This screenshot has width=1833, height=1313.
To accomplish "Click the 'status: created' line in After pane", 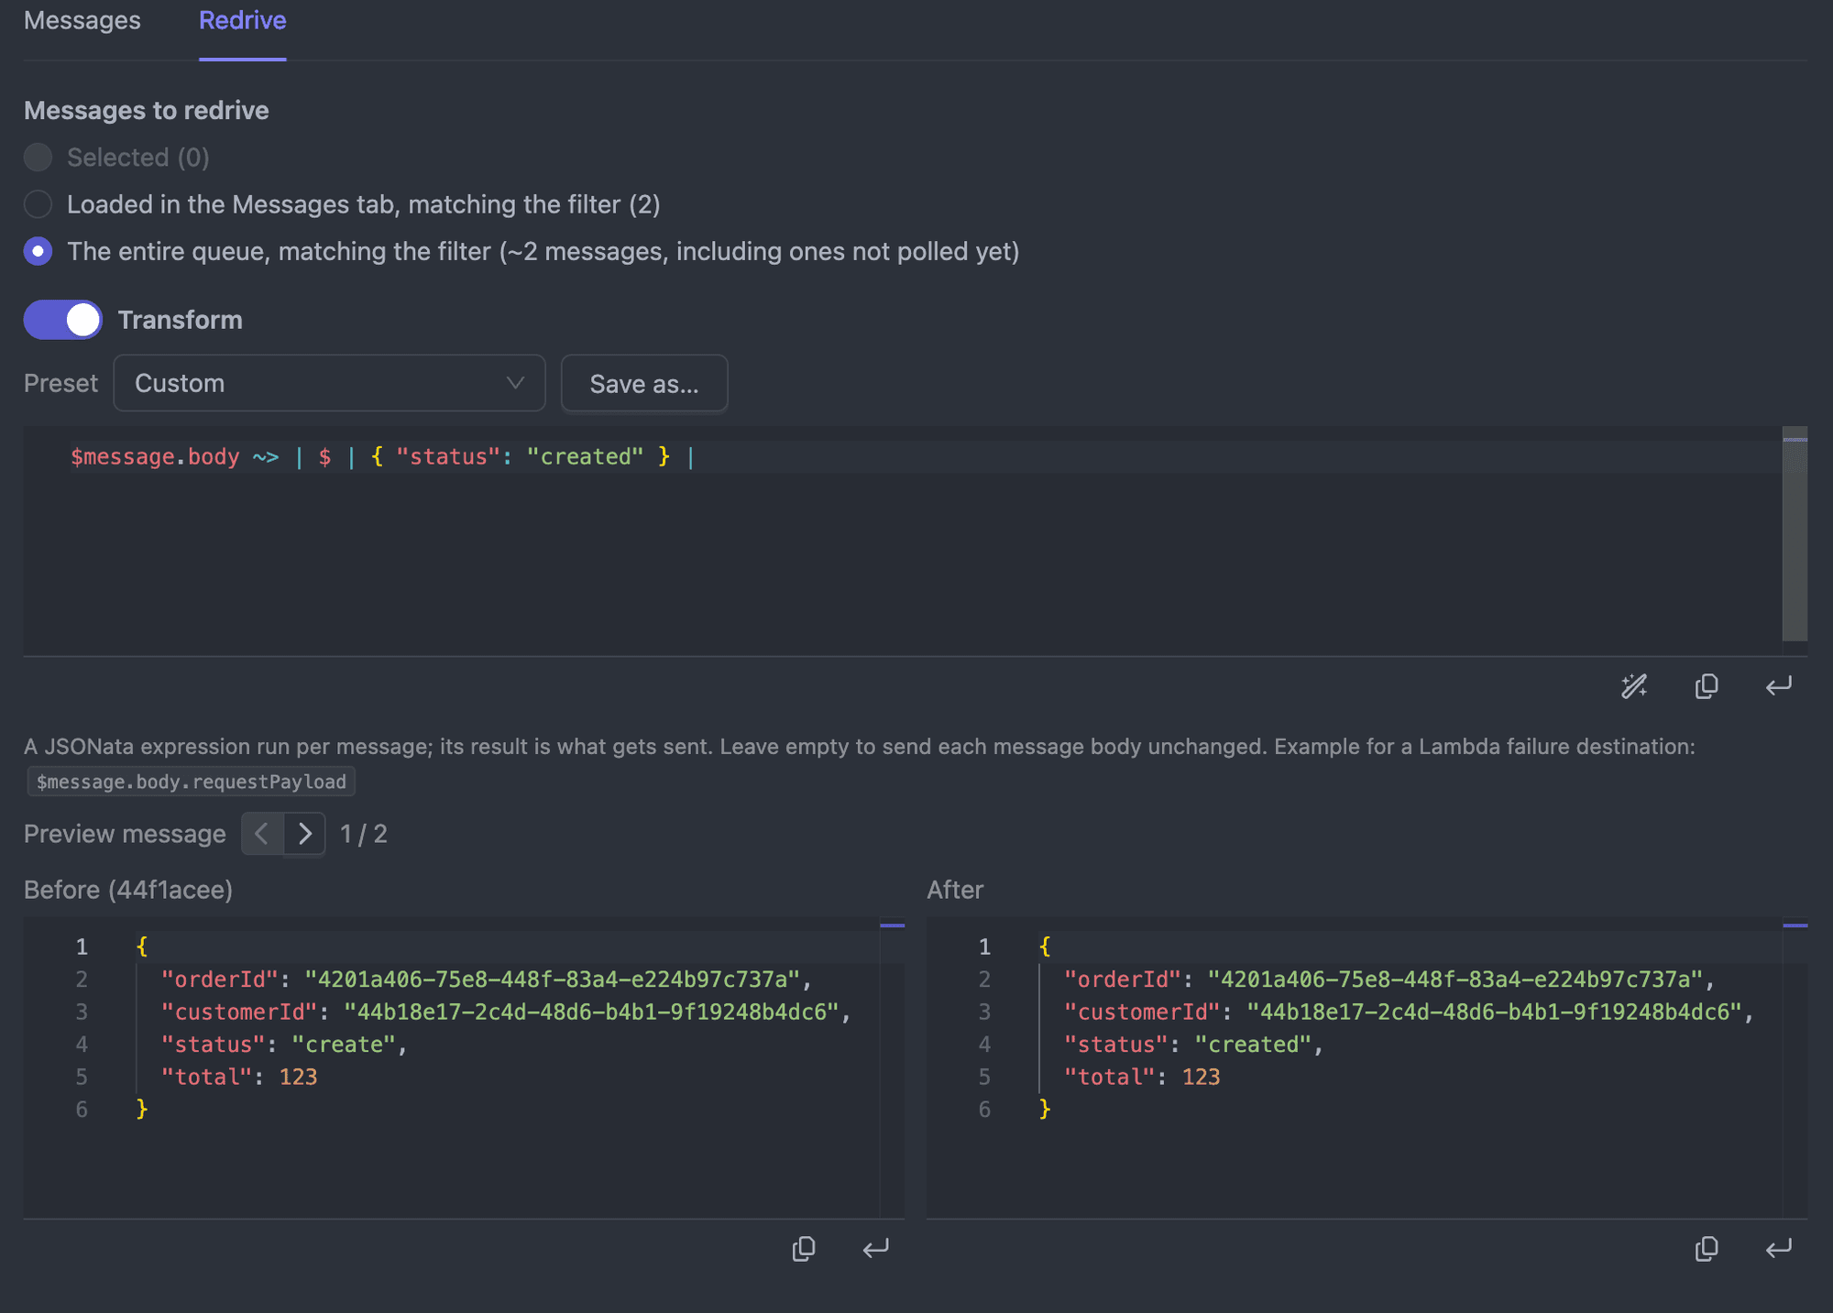I will point(1194,1045).
